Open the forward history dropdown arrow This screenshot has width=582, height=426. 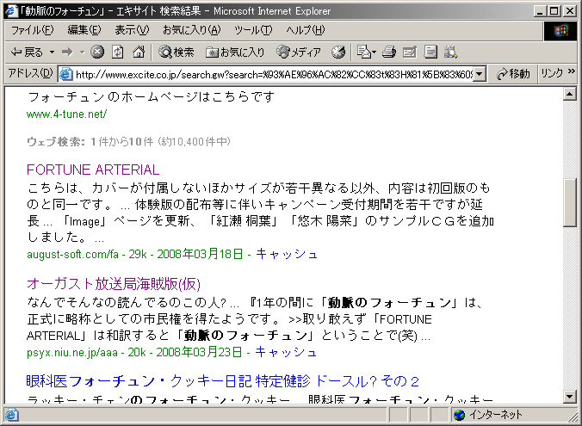click(x=83, y=52)
